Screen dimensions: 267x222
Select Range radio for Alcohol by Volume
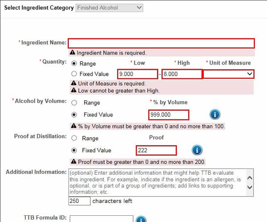pos(74,103)
